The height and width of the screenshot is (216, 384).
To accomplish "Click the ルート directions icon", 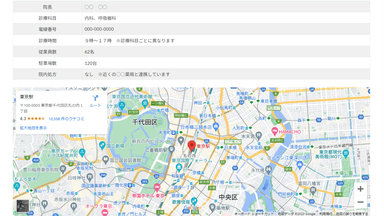I will click(95, 98).
